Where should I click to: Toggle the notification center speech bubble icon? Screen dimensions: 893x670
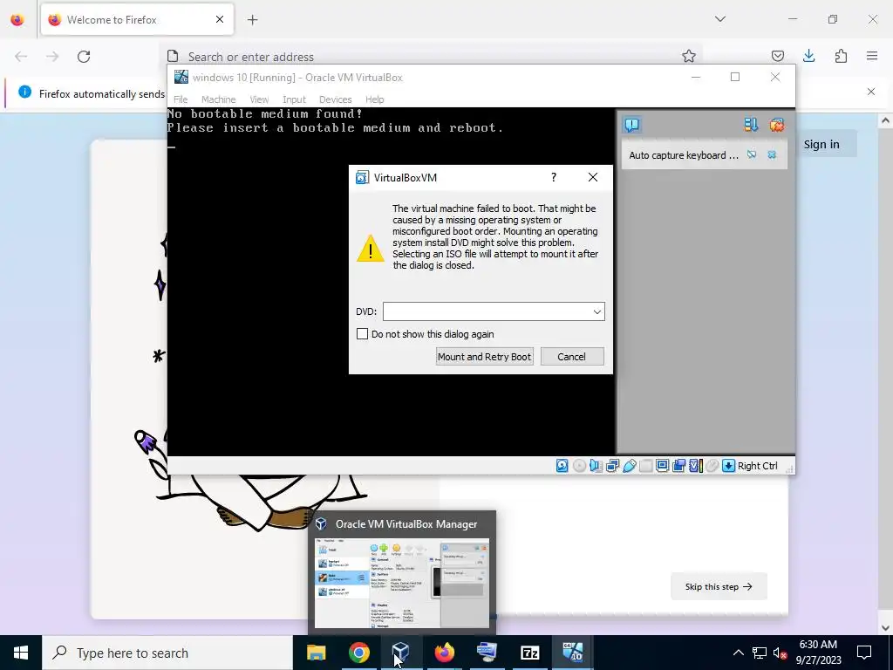click(632, 125)
